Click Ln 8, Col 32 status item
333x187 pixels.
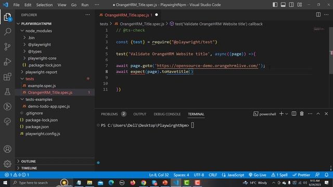159,175
